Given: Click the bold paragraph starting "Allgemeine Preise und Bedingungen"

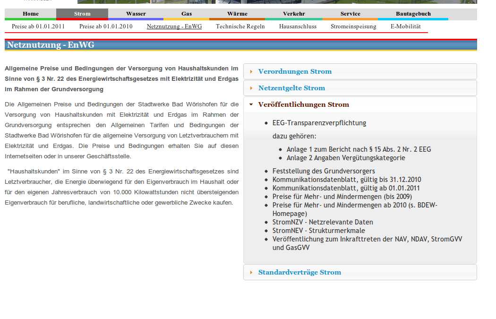Looking at the screenshot, I should 121,79.
